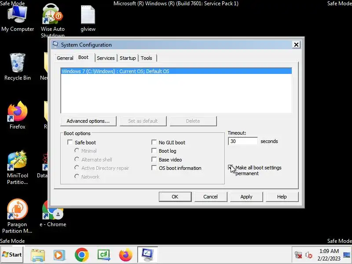Enable the Boot log checkbox
Screen dimensions: 352x264
154,151
